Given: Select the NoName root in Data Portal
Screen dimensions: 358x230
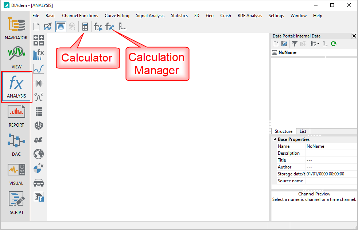Looking at the screenshot, I should tap(287, 52).
